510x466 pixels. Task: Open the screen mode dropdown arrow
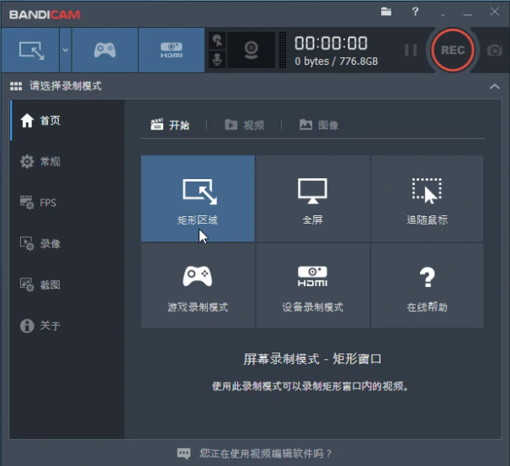(x=66, y=50)
